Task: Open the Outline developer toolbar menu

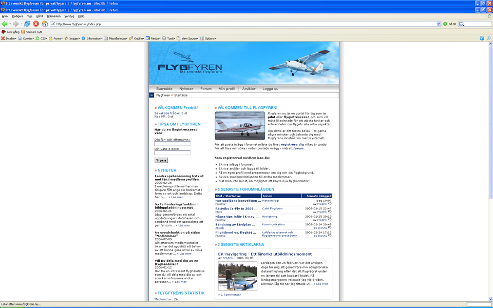Action: pyautogui.click(x=137, y=38)
